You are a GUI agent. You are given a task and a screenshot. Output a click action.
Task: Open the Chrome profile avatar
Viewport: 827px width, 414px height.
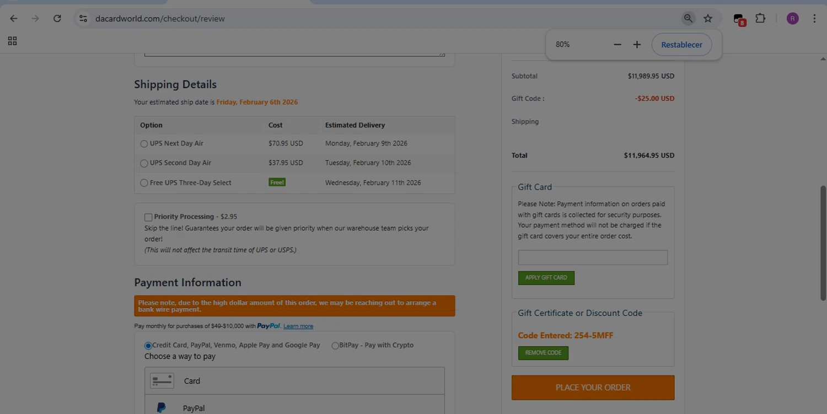coord(792,19)
